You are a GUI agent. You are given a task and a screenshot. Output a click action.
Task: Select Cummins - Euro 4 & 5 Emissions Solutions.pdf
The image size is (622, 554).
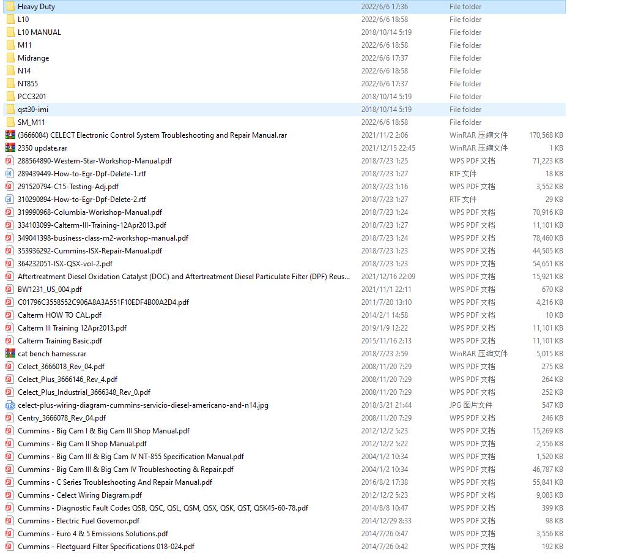93,534
